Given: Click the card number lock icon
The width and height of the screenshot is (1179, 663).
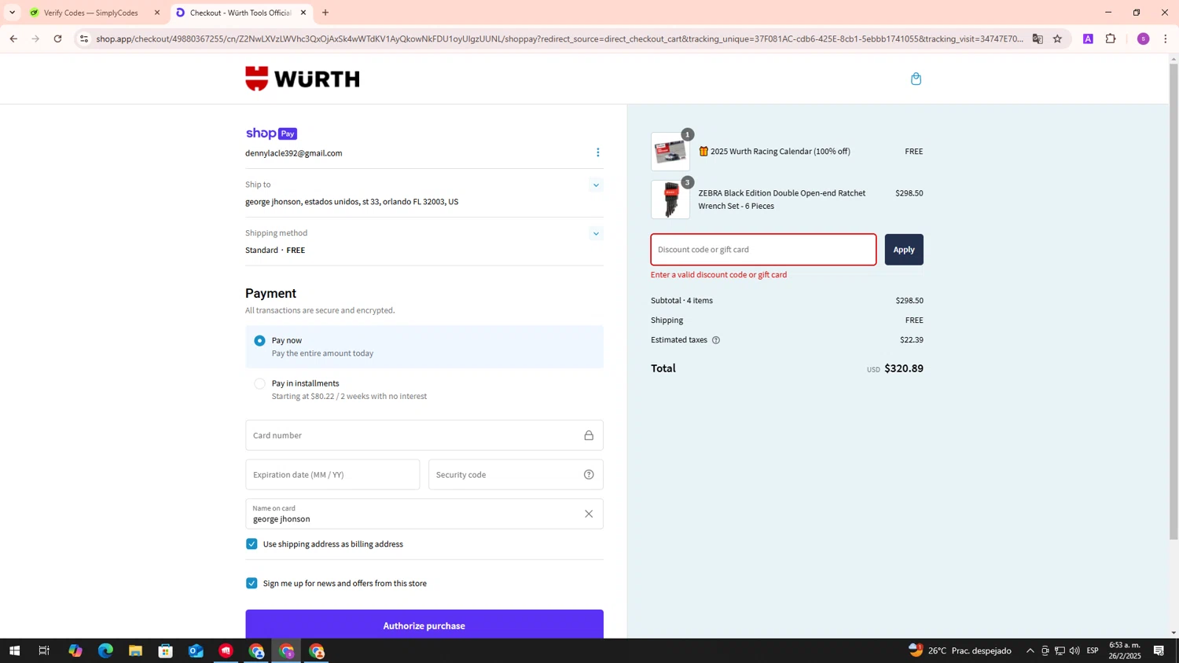Looking at the screenshot, I should pyautogui.click(x=589, y=435).
